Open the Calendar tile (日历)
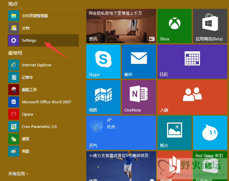229x181 pixels. coord(192,62)
